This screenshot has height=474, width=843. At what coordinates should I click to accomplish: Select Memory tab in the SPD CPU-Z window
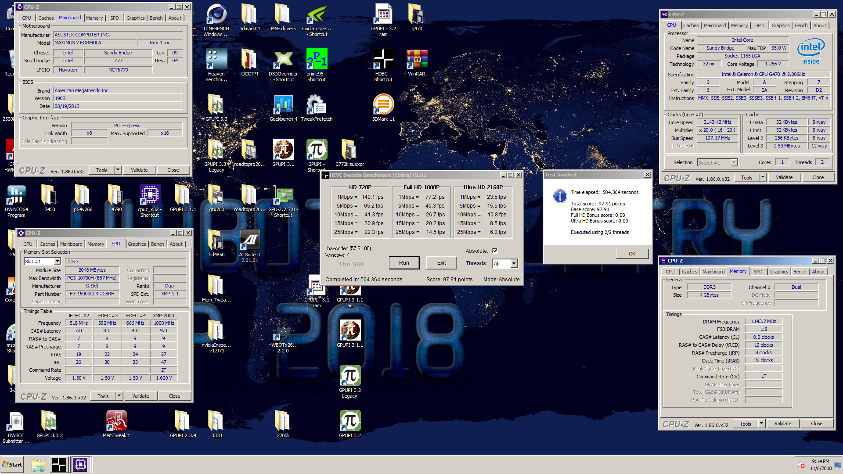(x=96, y=244)
